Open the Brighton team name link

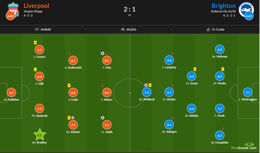point(224,6)
